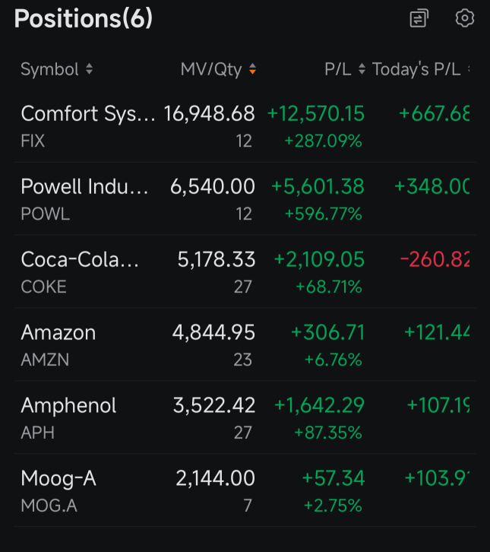Tap AMZN market value 4,844.95

213,333
